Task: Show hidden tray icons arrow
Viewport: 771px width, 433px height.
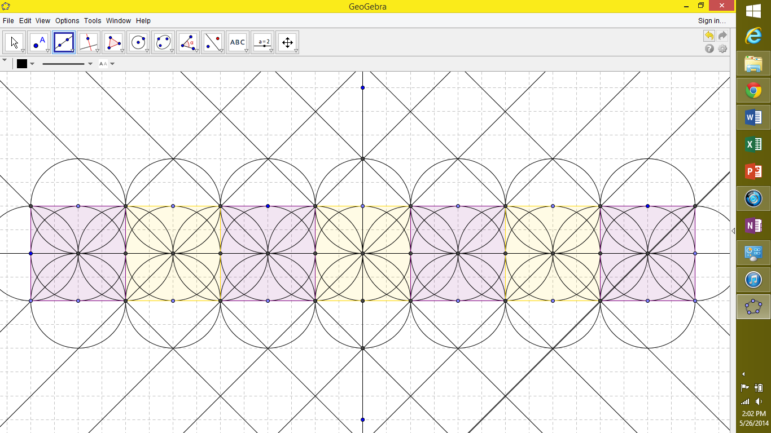Action: 743,374
